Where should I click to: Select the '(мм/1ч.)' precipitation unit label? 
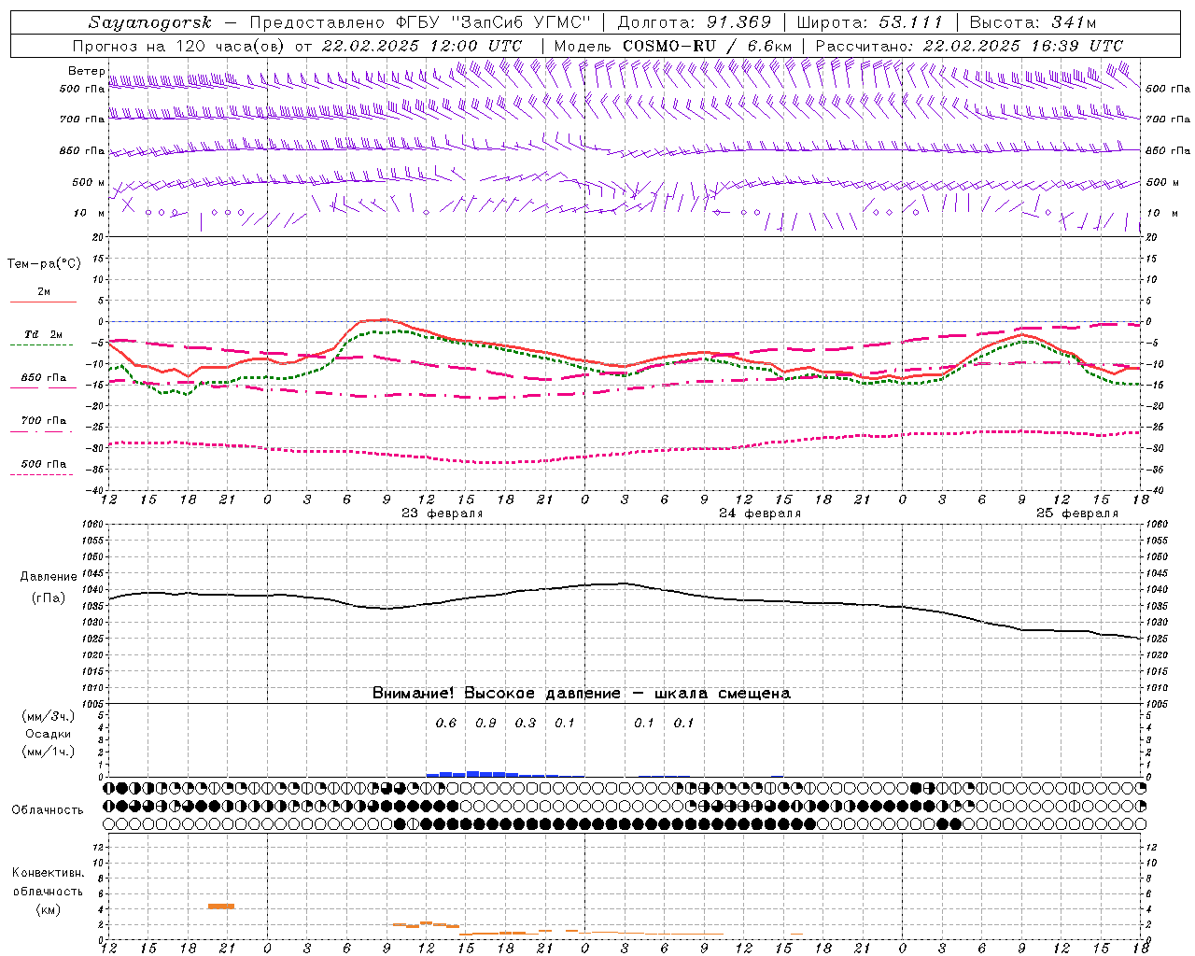(x=49, y=752)
